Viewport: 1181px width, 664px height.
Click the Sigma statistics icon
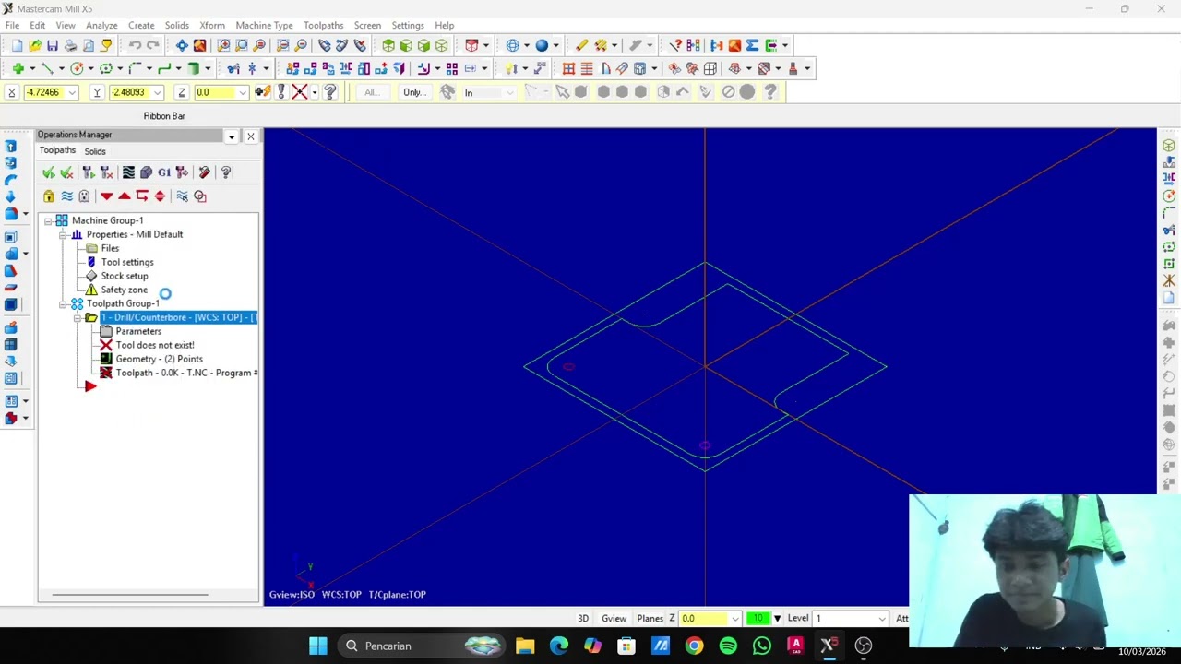click(752, 45)
